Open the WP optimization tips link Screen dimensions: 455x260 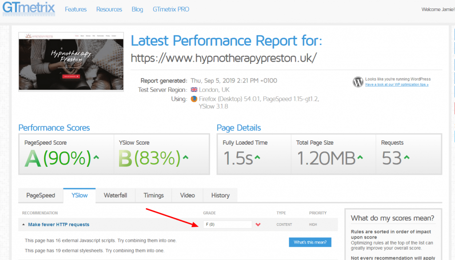[396, 84]
